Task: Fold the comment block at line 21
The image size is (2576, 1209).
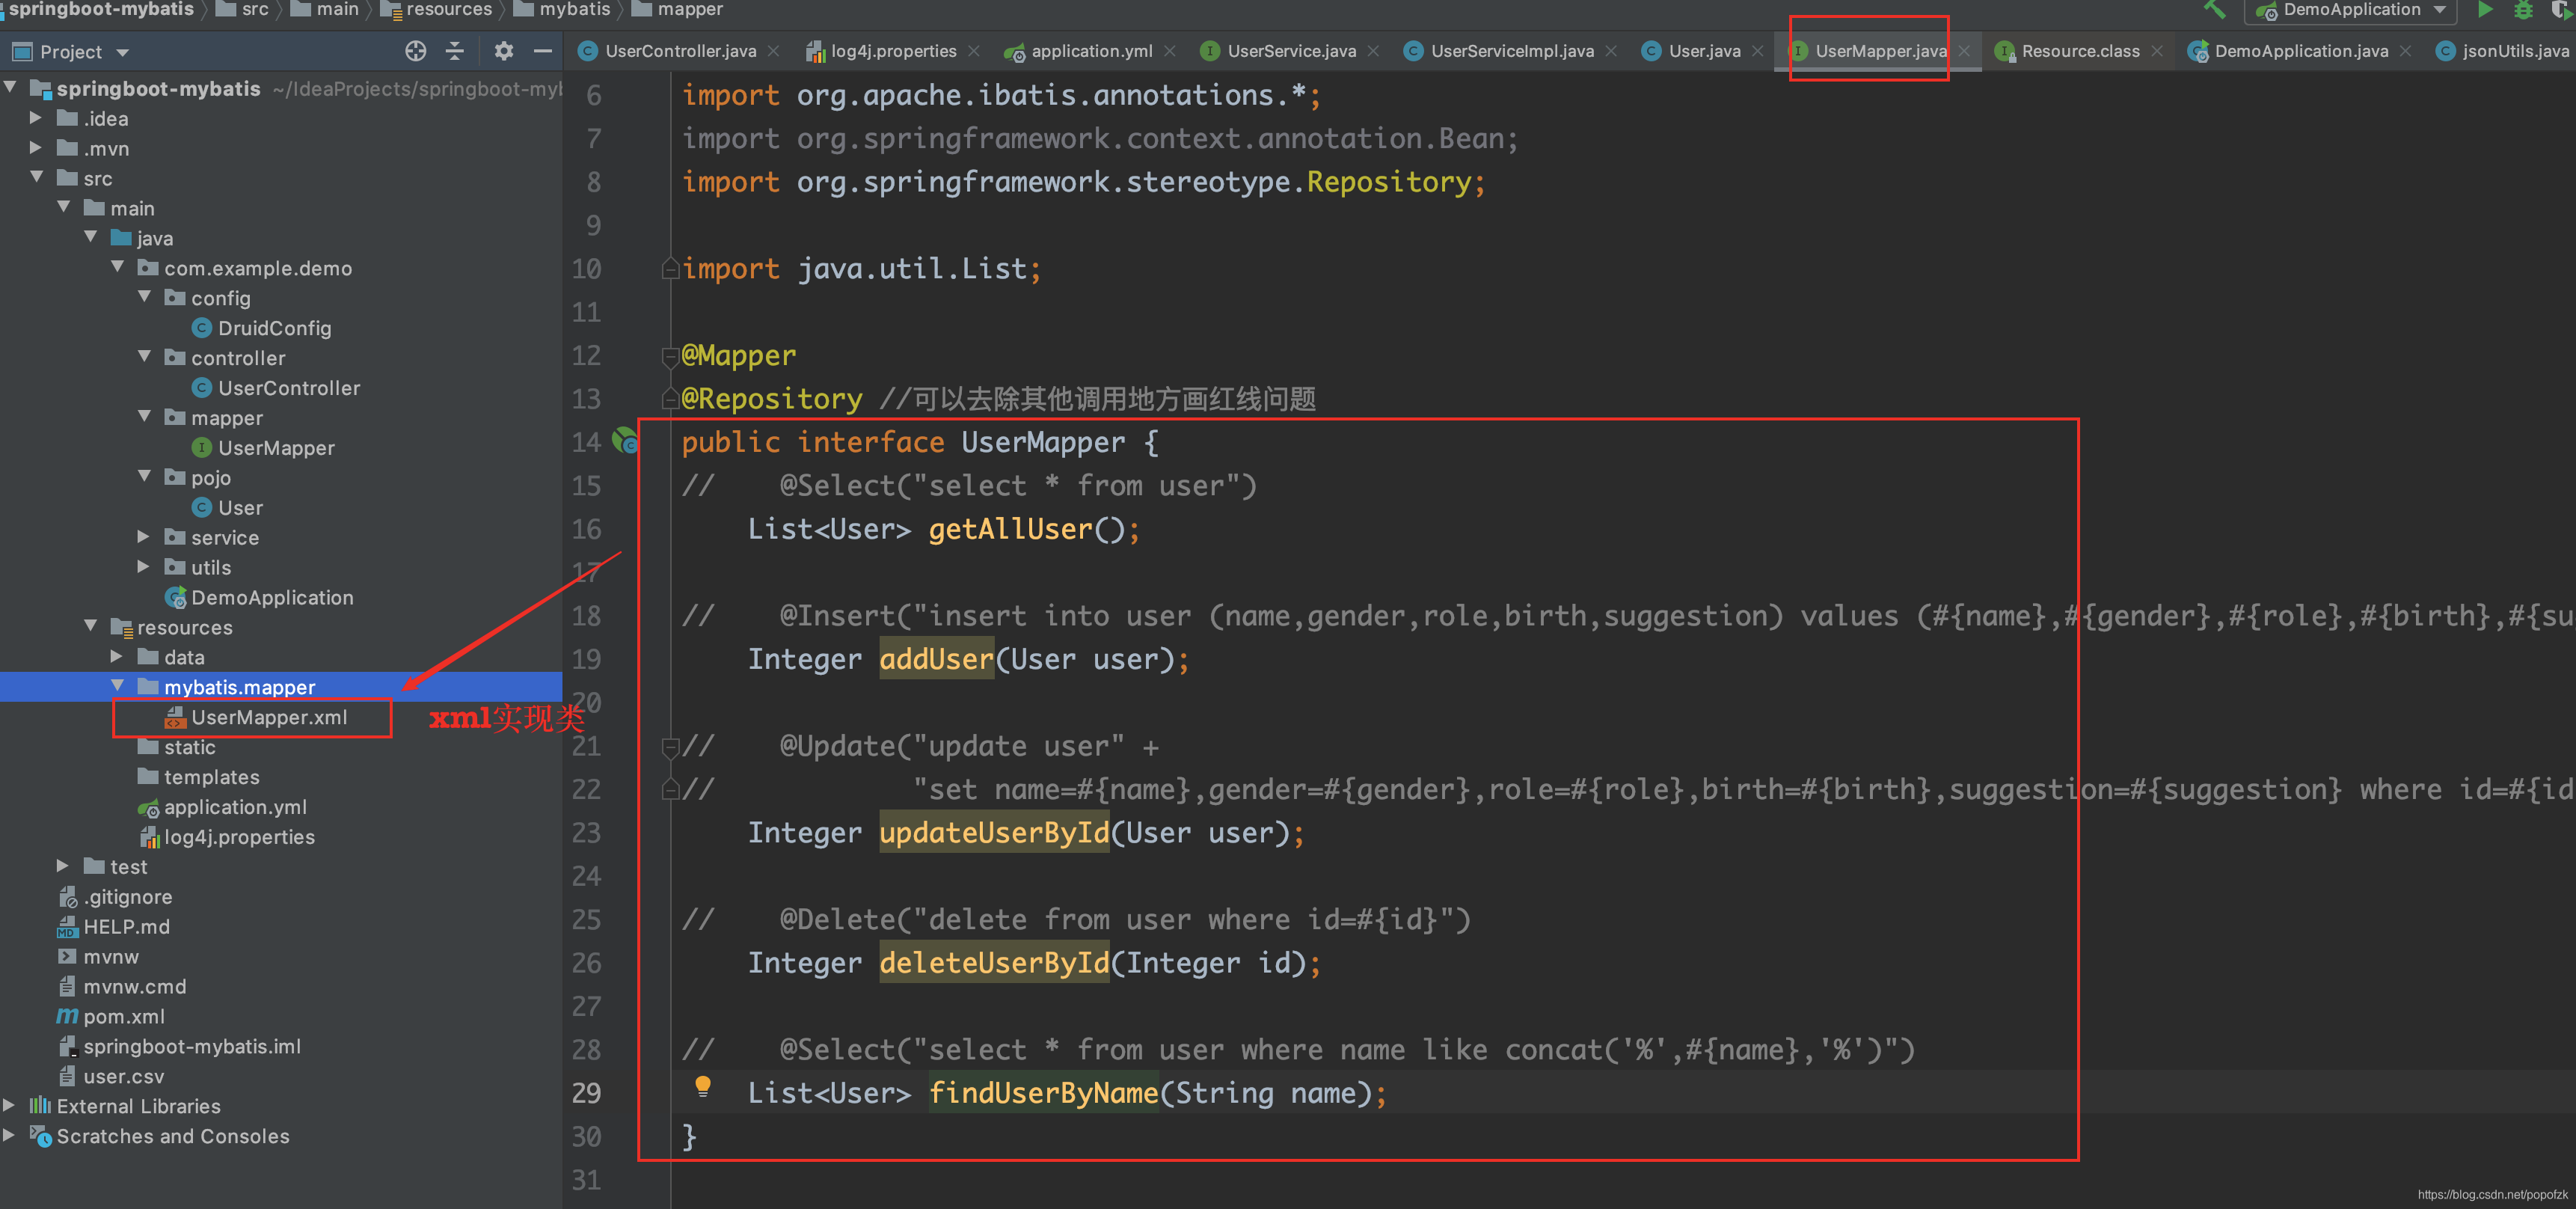Action: tap(670, 746)
